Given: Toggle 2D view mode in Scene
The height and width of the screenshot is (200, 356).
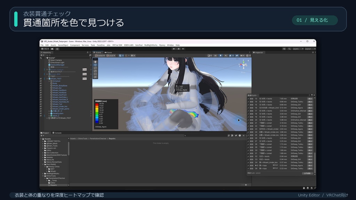Looking at the screenshot, I should [x=215, y=56].
